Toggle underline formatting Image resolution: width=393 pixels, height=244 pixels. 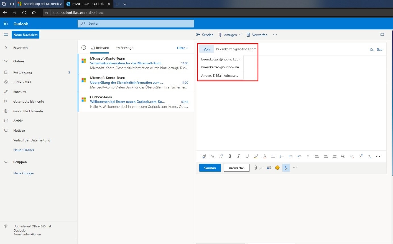(247, 156)
